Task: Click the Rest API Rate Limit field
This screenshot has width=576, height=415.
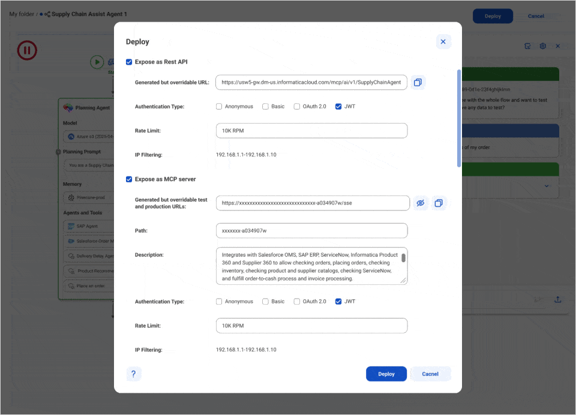Action: tap(311, 131)
